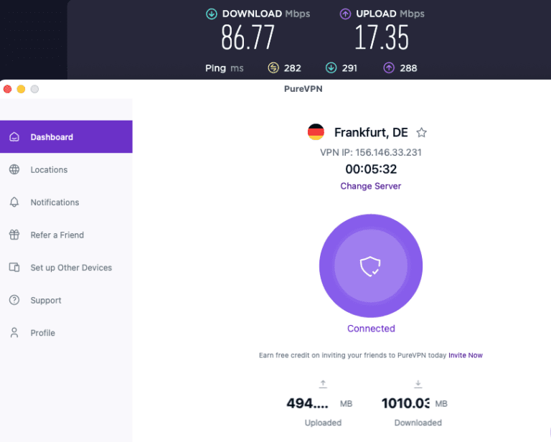The image size is (551, 442).
Task: Click the Speedtest upload arrow icon
Action: point(345,14)
